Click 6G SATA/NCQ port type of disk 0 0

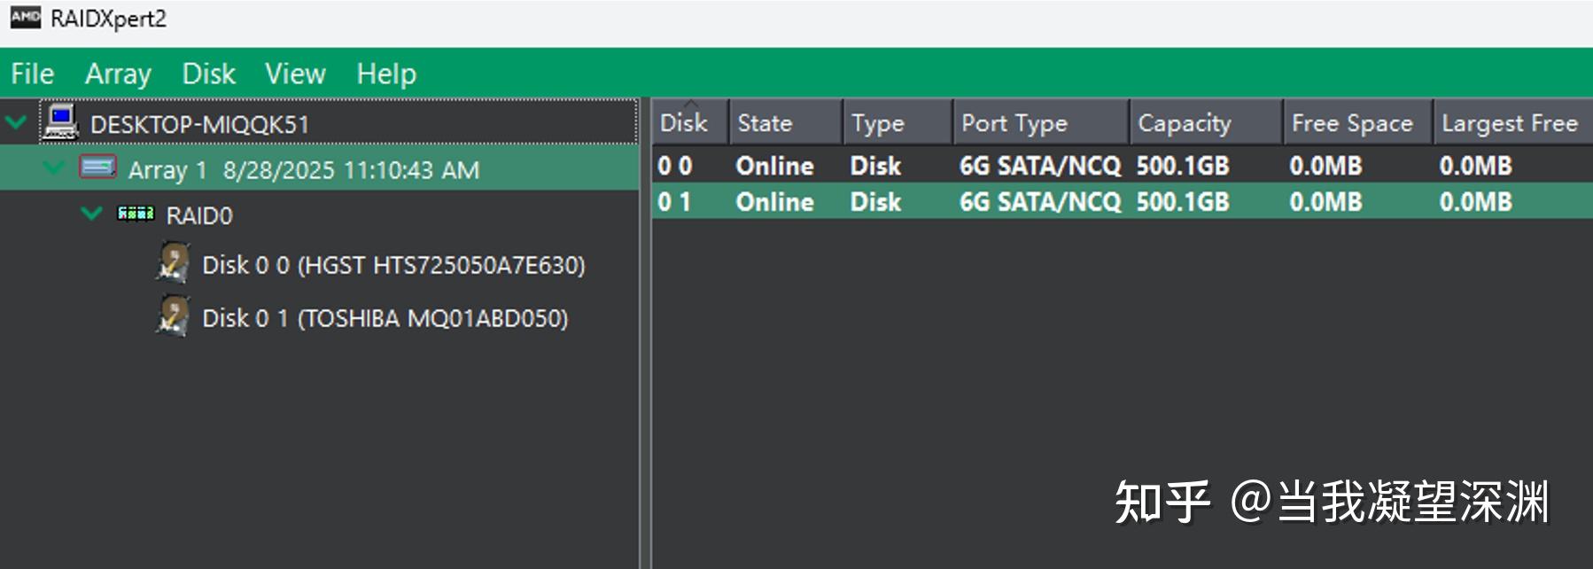pos(1040,166)
